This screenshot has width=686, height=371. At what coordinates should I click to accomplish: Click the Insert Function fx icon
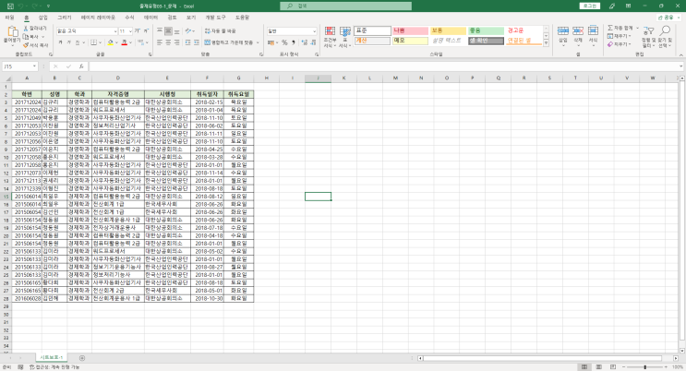click(x=81, y=66)
